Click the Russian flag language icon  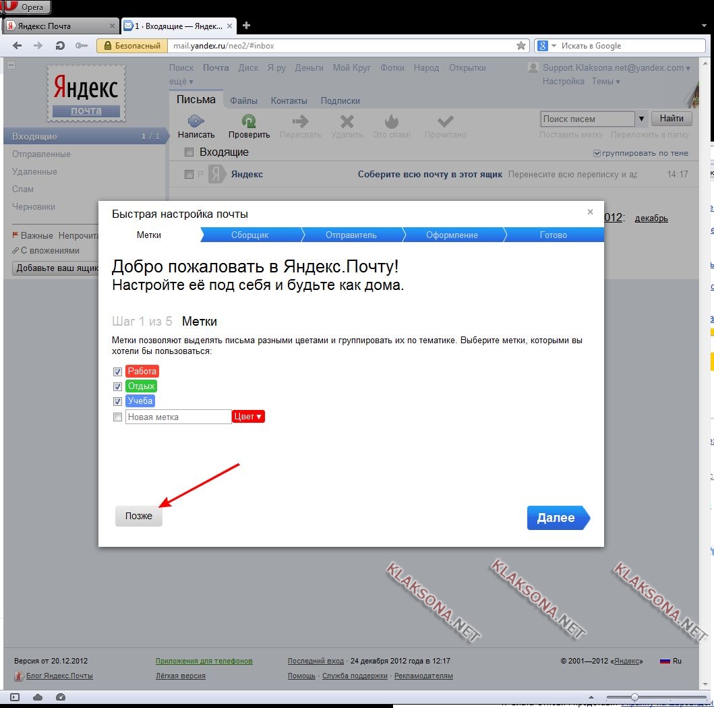click(665, 661)
